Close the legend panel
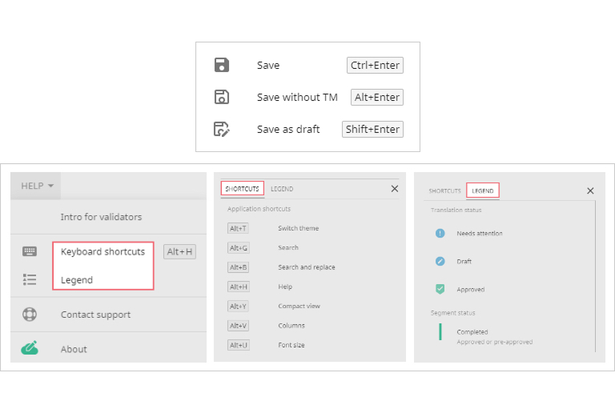The height and width of the screenshot is (413, 615). click(590, 191)
